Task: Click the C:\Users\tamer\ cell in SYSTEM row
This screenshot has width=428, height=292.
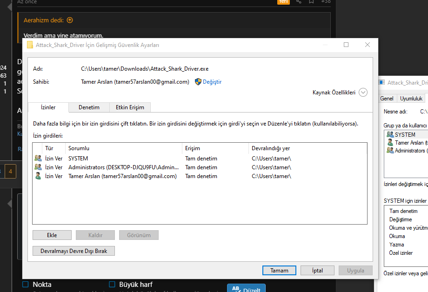Action: (271, 159)
